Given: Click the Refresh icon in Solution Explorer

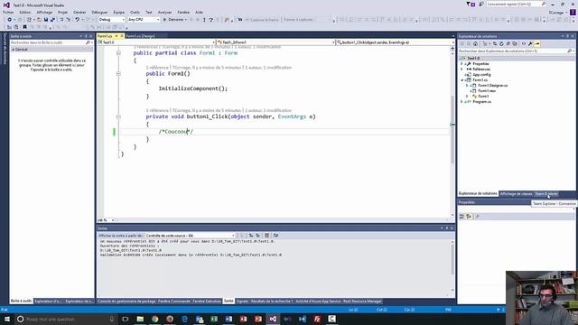Looking at the screenshot, I should (x=501, y=44).
